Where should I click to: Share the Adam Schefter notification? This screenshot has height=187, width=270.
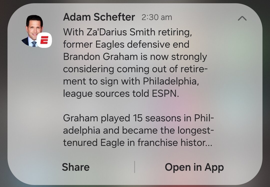point(75,167)
